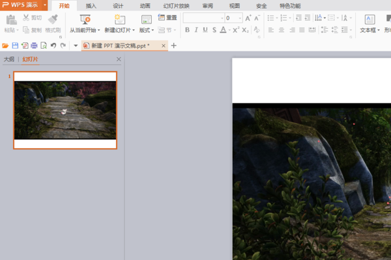Open font name combo box

coord(204,18)
